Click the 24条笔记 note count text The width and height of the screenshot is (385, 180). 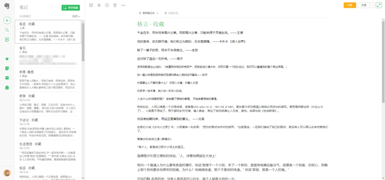(x=25, y=16)
